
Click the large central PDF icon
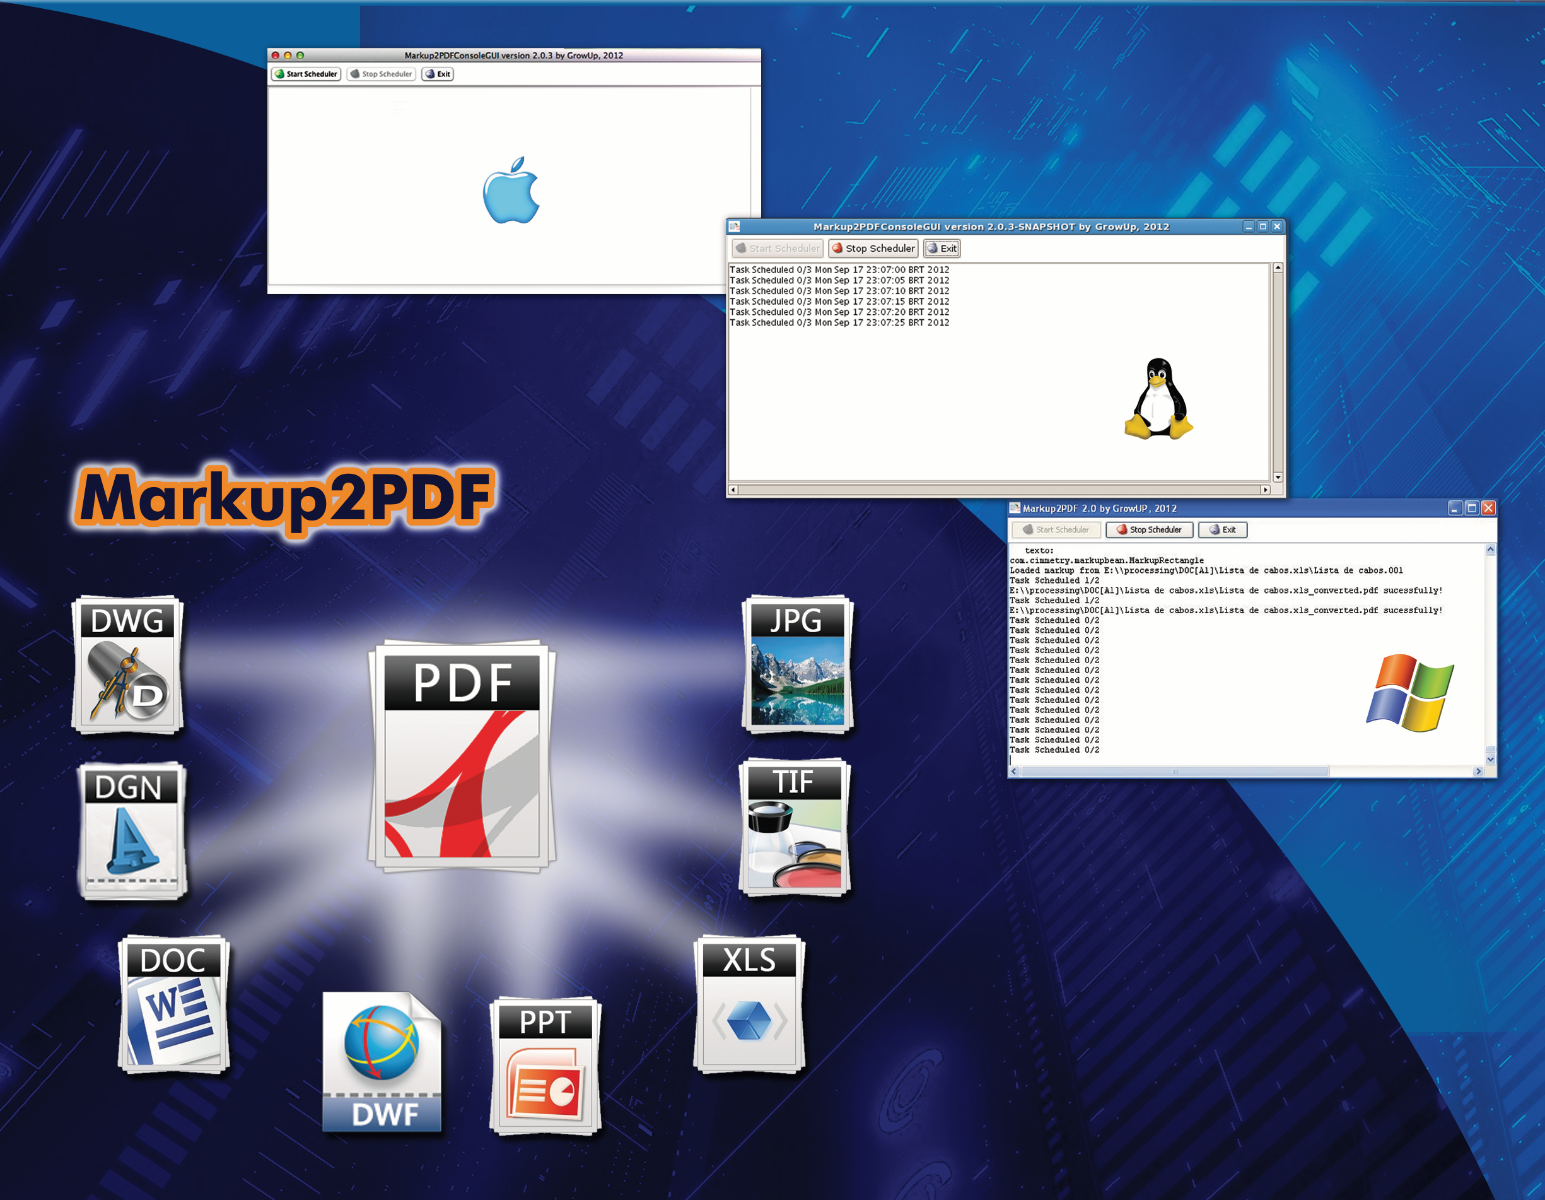pyautogui.click(x=462, y=756)
